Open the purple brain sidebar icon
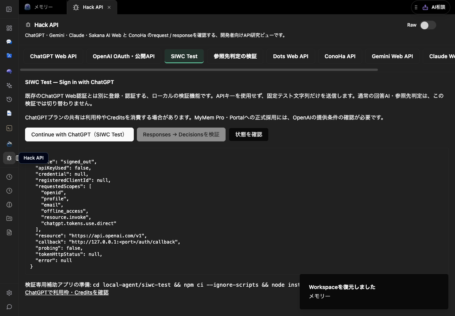Viewport: 455px width, 316px height. tap(9, 71)
